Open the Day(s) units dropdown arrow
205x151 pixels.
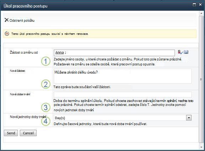189,118
